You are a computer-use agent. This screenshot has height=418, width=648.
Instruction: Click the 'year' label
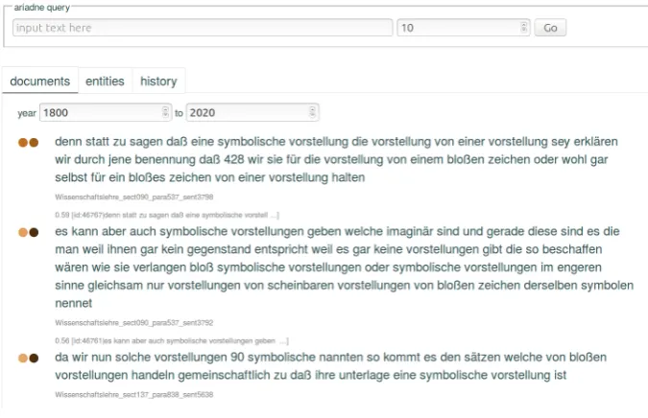pyautogui.click(x=27, y=113)
